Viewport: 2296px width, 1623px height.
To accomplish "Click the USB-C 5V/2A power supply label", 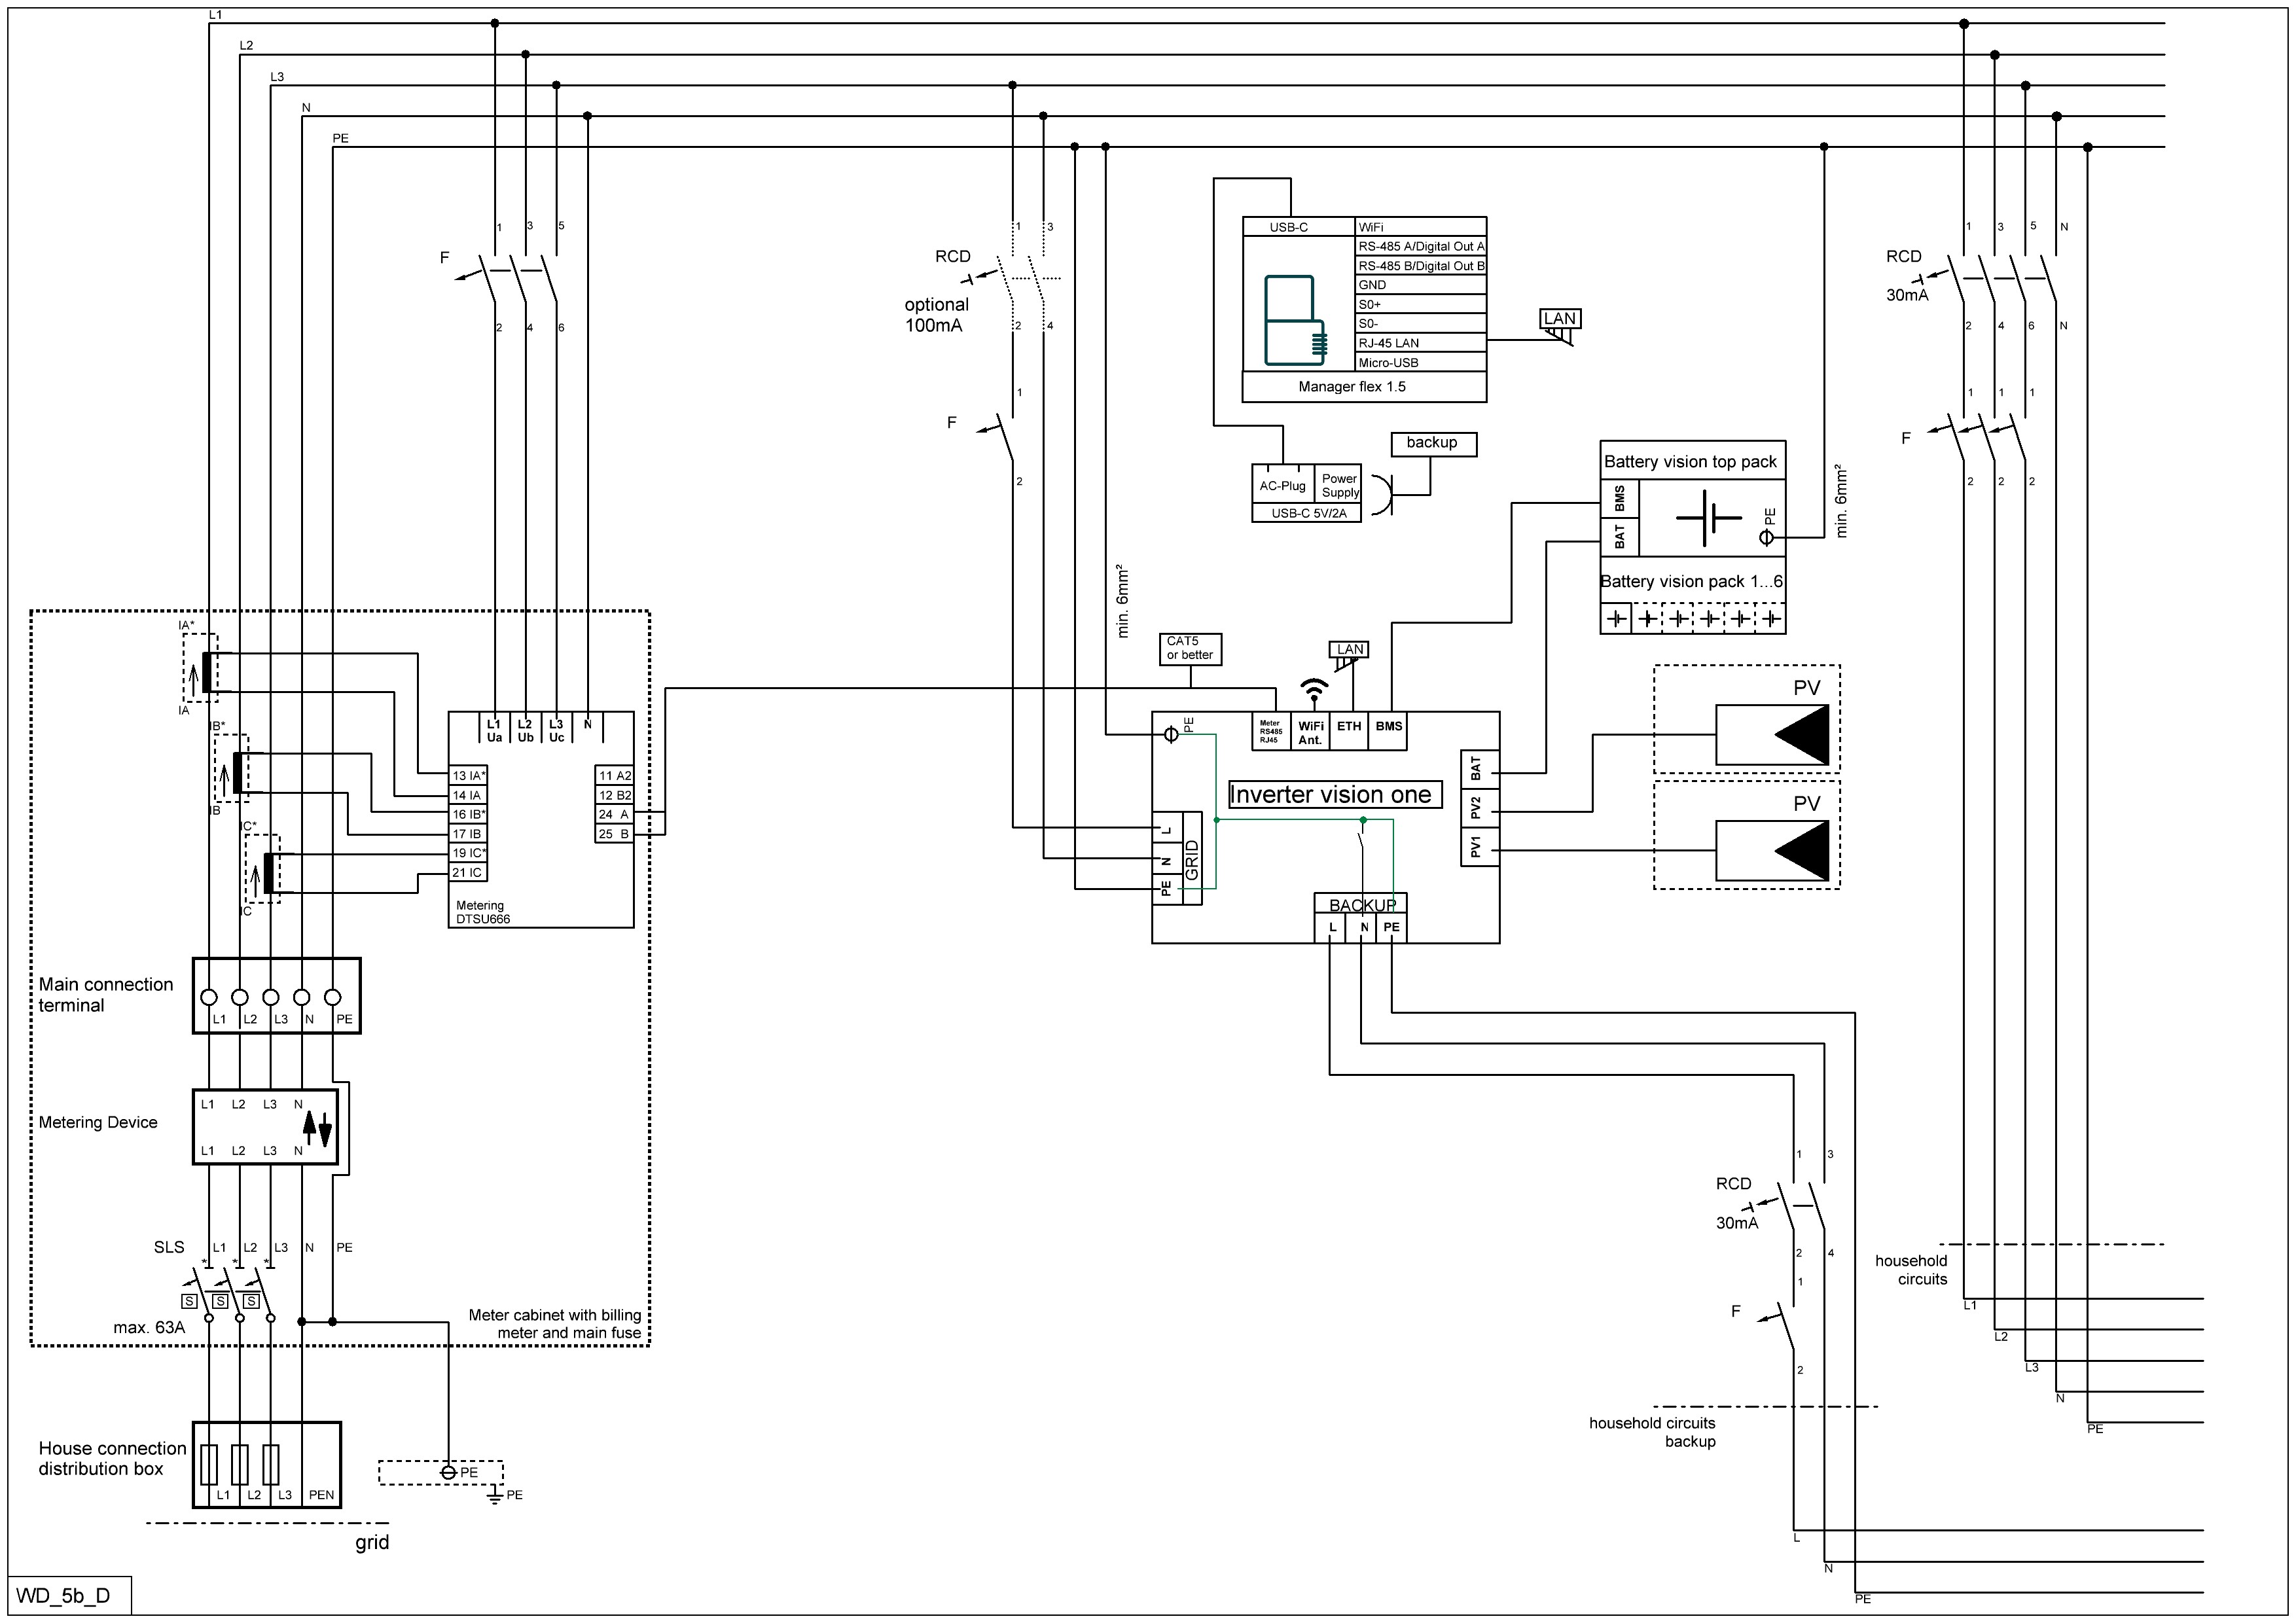I will (x=1308, y=513).
